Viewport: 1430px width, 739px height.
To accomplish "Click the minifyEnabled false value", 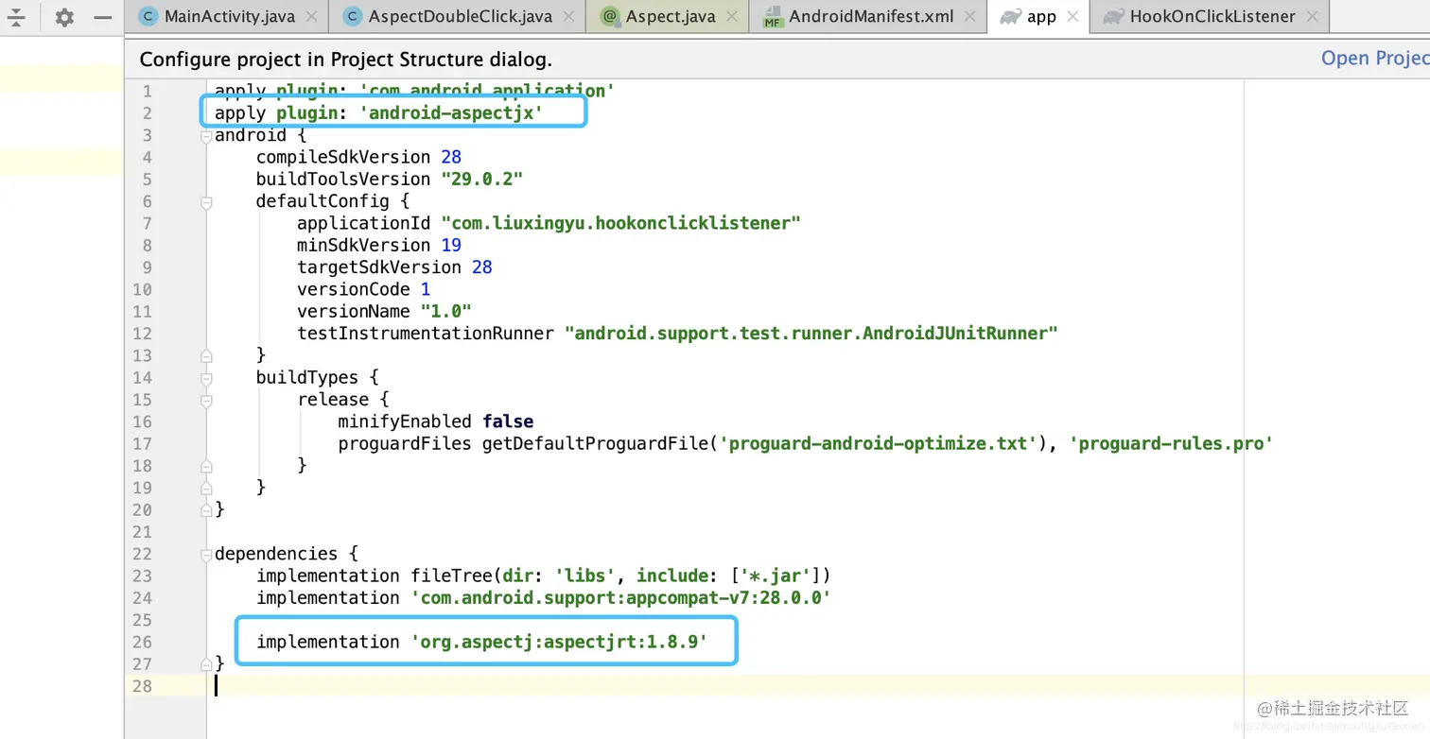I will pyautogui.click(x=508, y=421).
